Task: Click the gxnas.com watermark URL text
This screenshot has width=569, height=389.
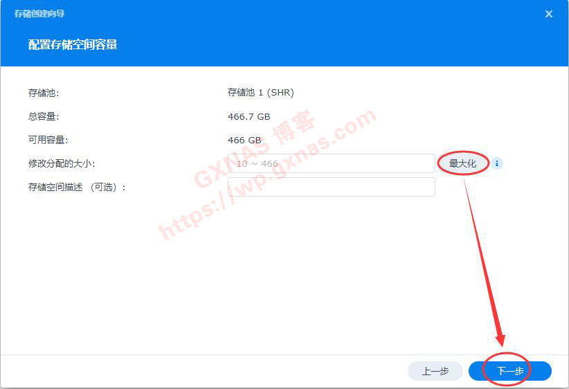Action: pos(268,174)
